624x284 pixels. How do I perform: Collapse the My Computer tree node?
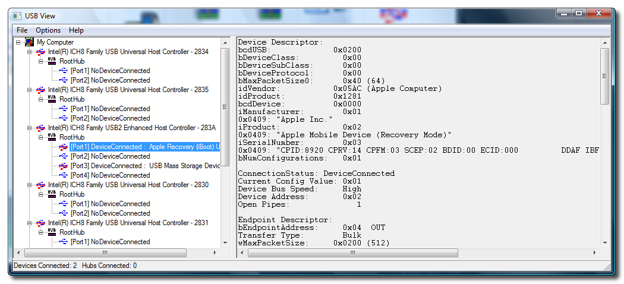[19, 42]
